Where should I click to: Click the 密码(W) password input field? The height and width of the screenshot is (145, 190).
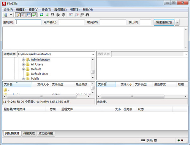[x=113, y=22]
